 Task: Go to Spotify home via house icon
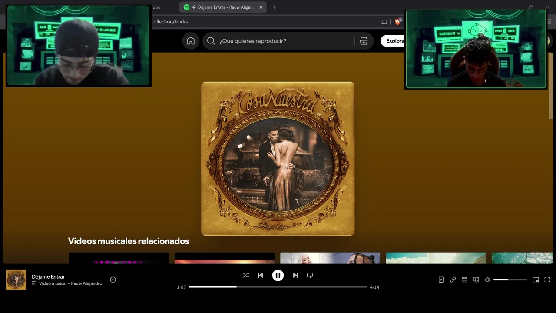point(191,41)
